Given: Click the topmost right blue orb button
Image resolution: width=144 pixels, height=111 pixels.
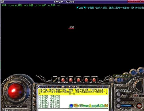Looking at the screenshot, I should [x=141, y=71].
